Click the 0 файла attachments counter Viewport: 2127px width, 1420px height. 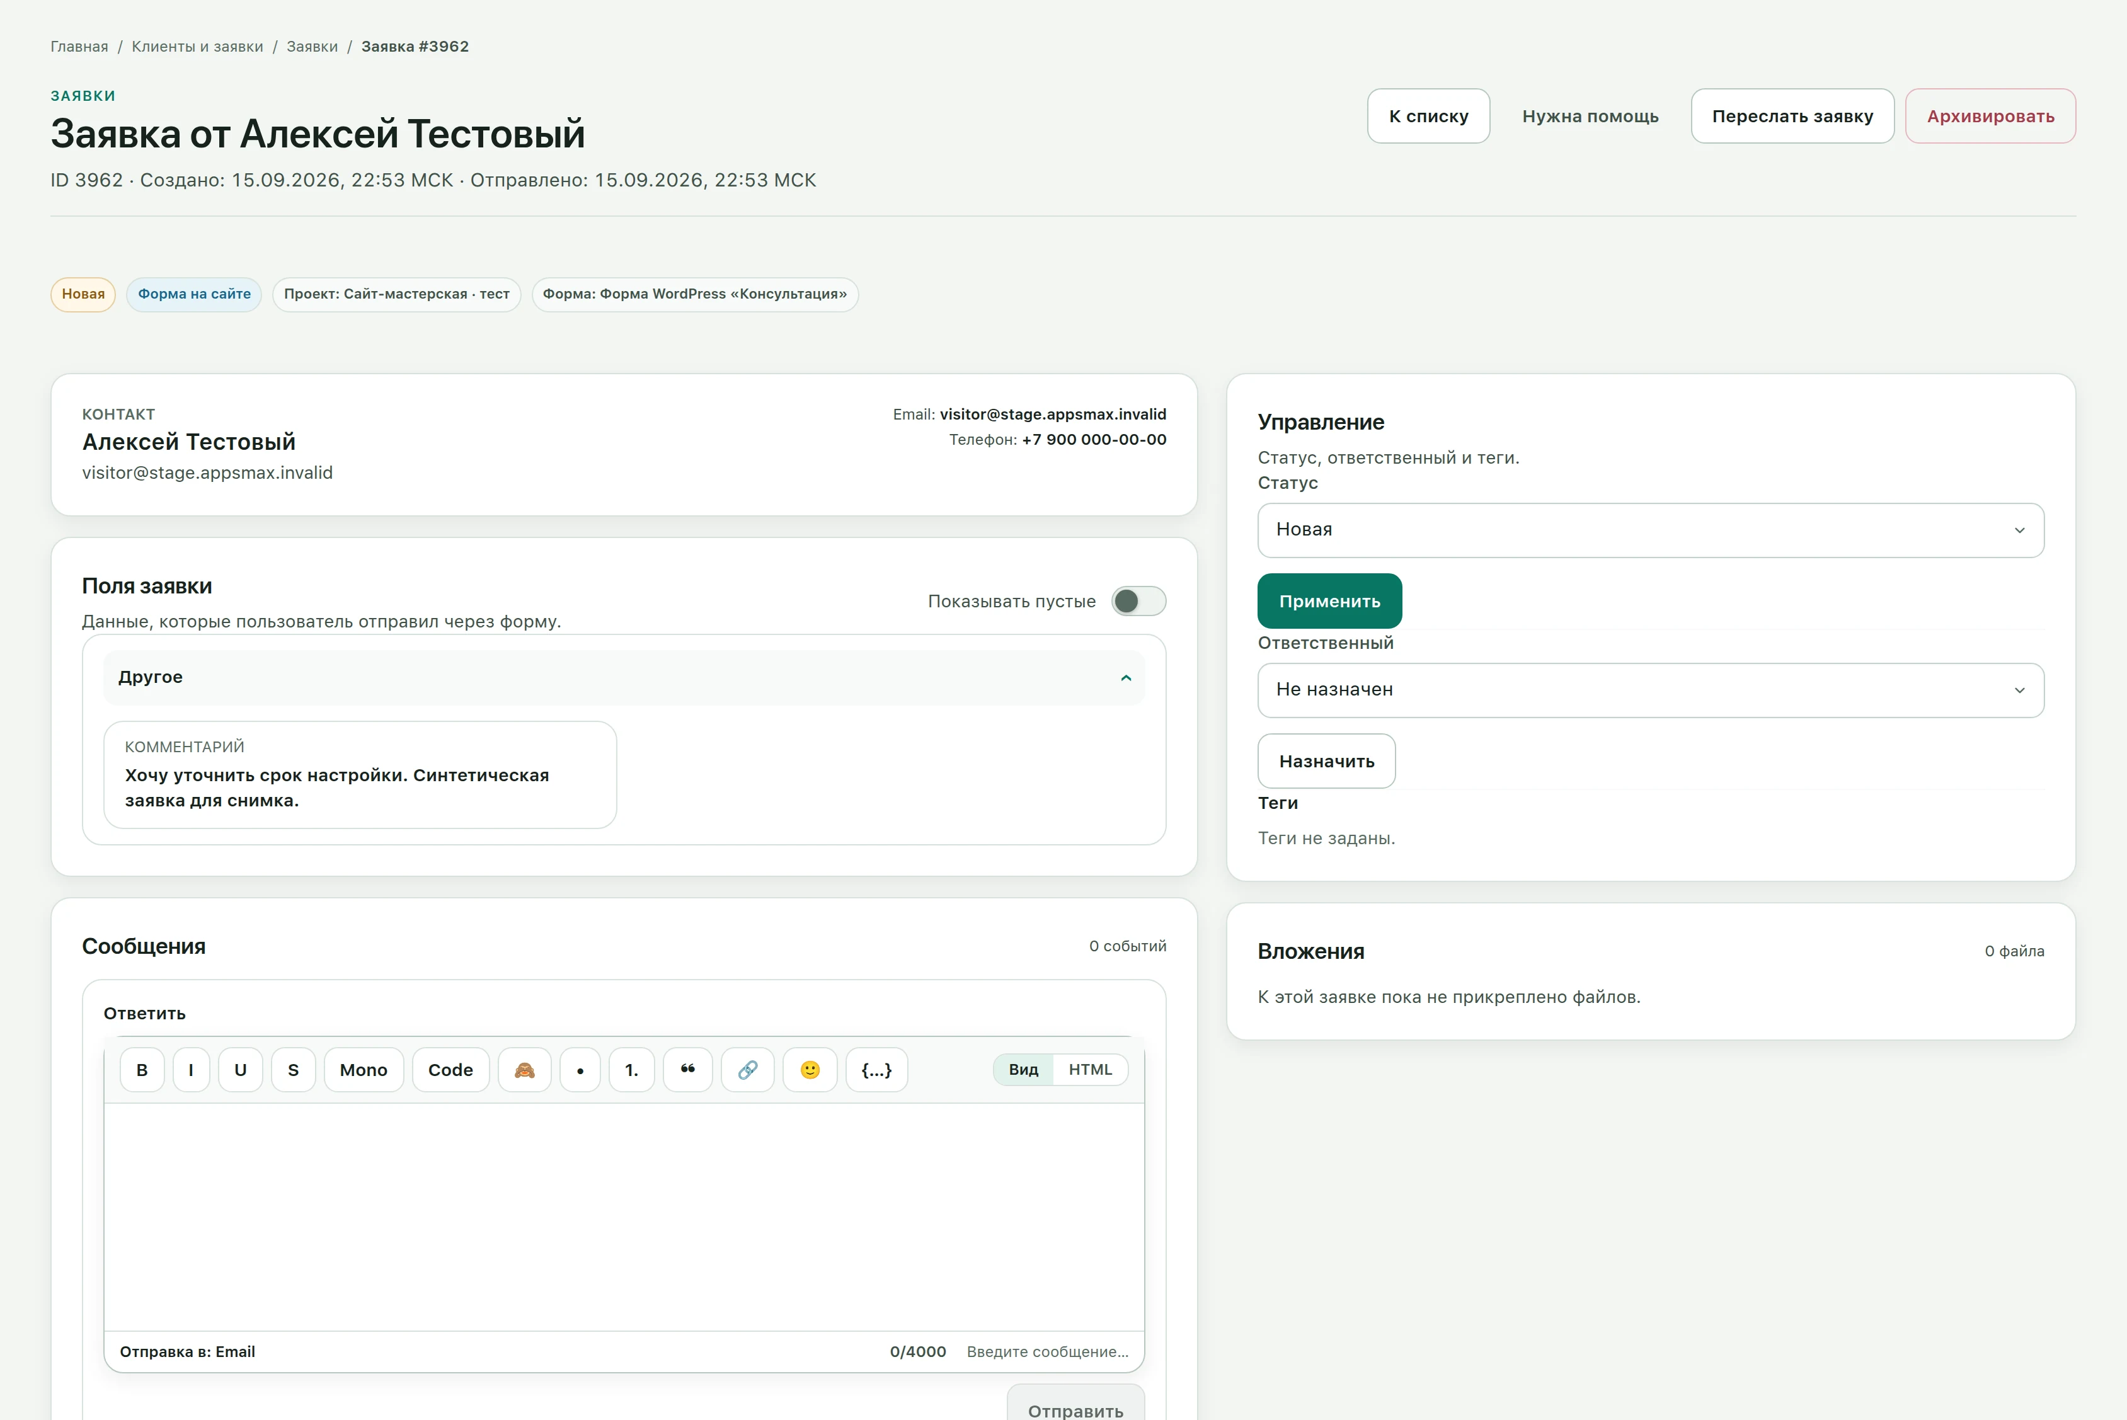(2014, 951)
